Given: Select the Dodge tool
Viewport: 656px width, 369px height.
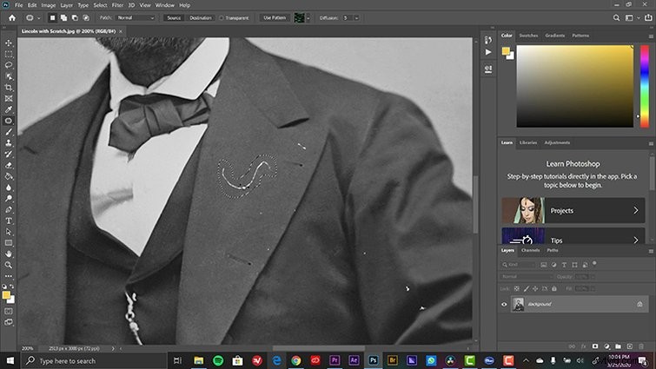Looking at the screenshot, I should pyautogui.click(x=9, y=199).
